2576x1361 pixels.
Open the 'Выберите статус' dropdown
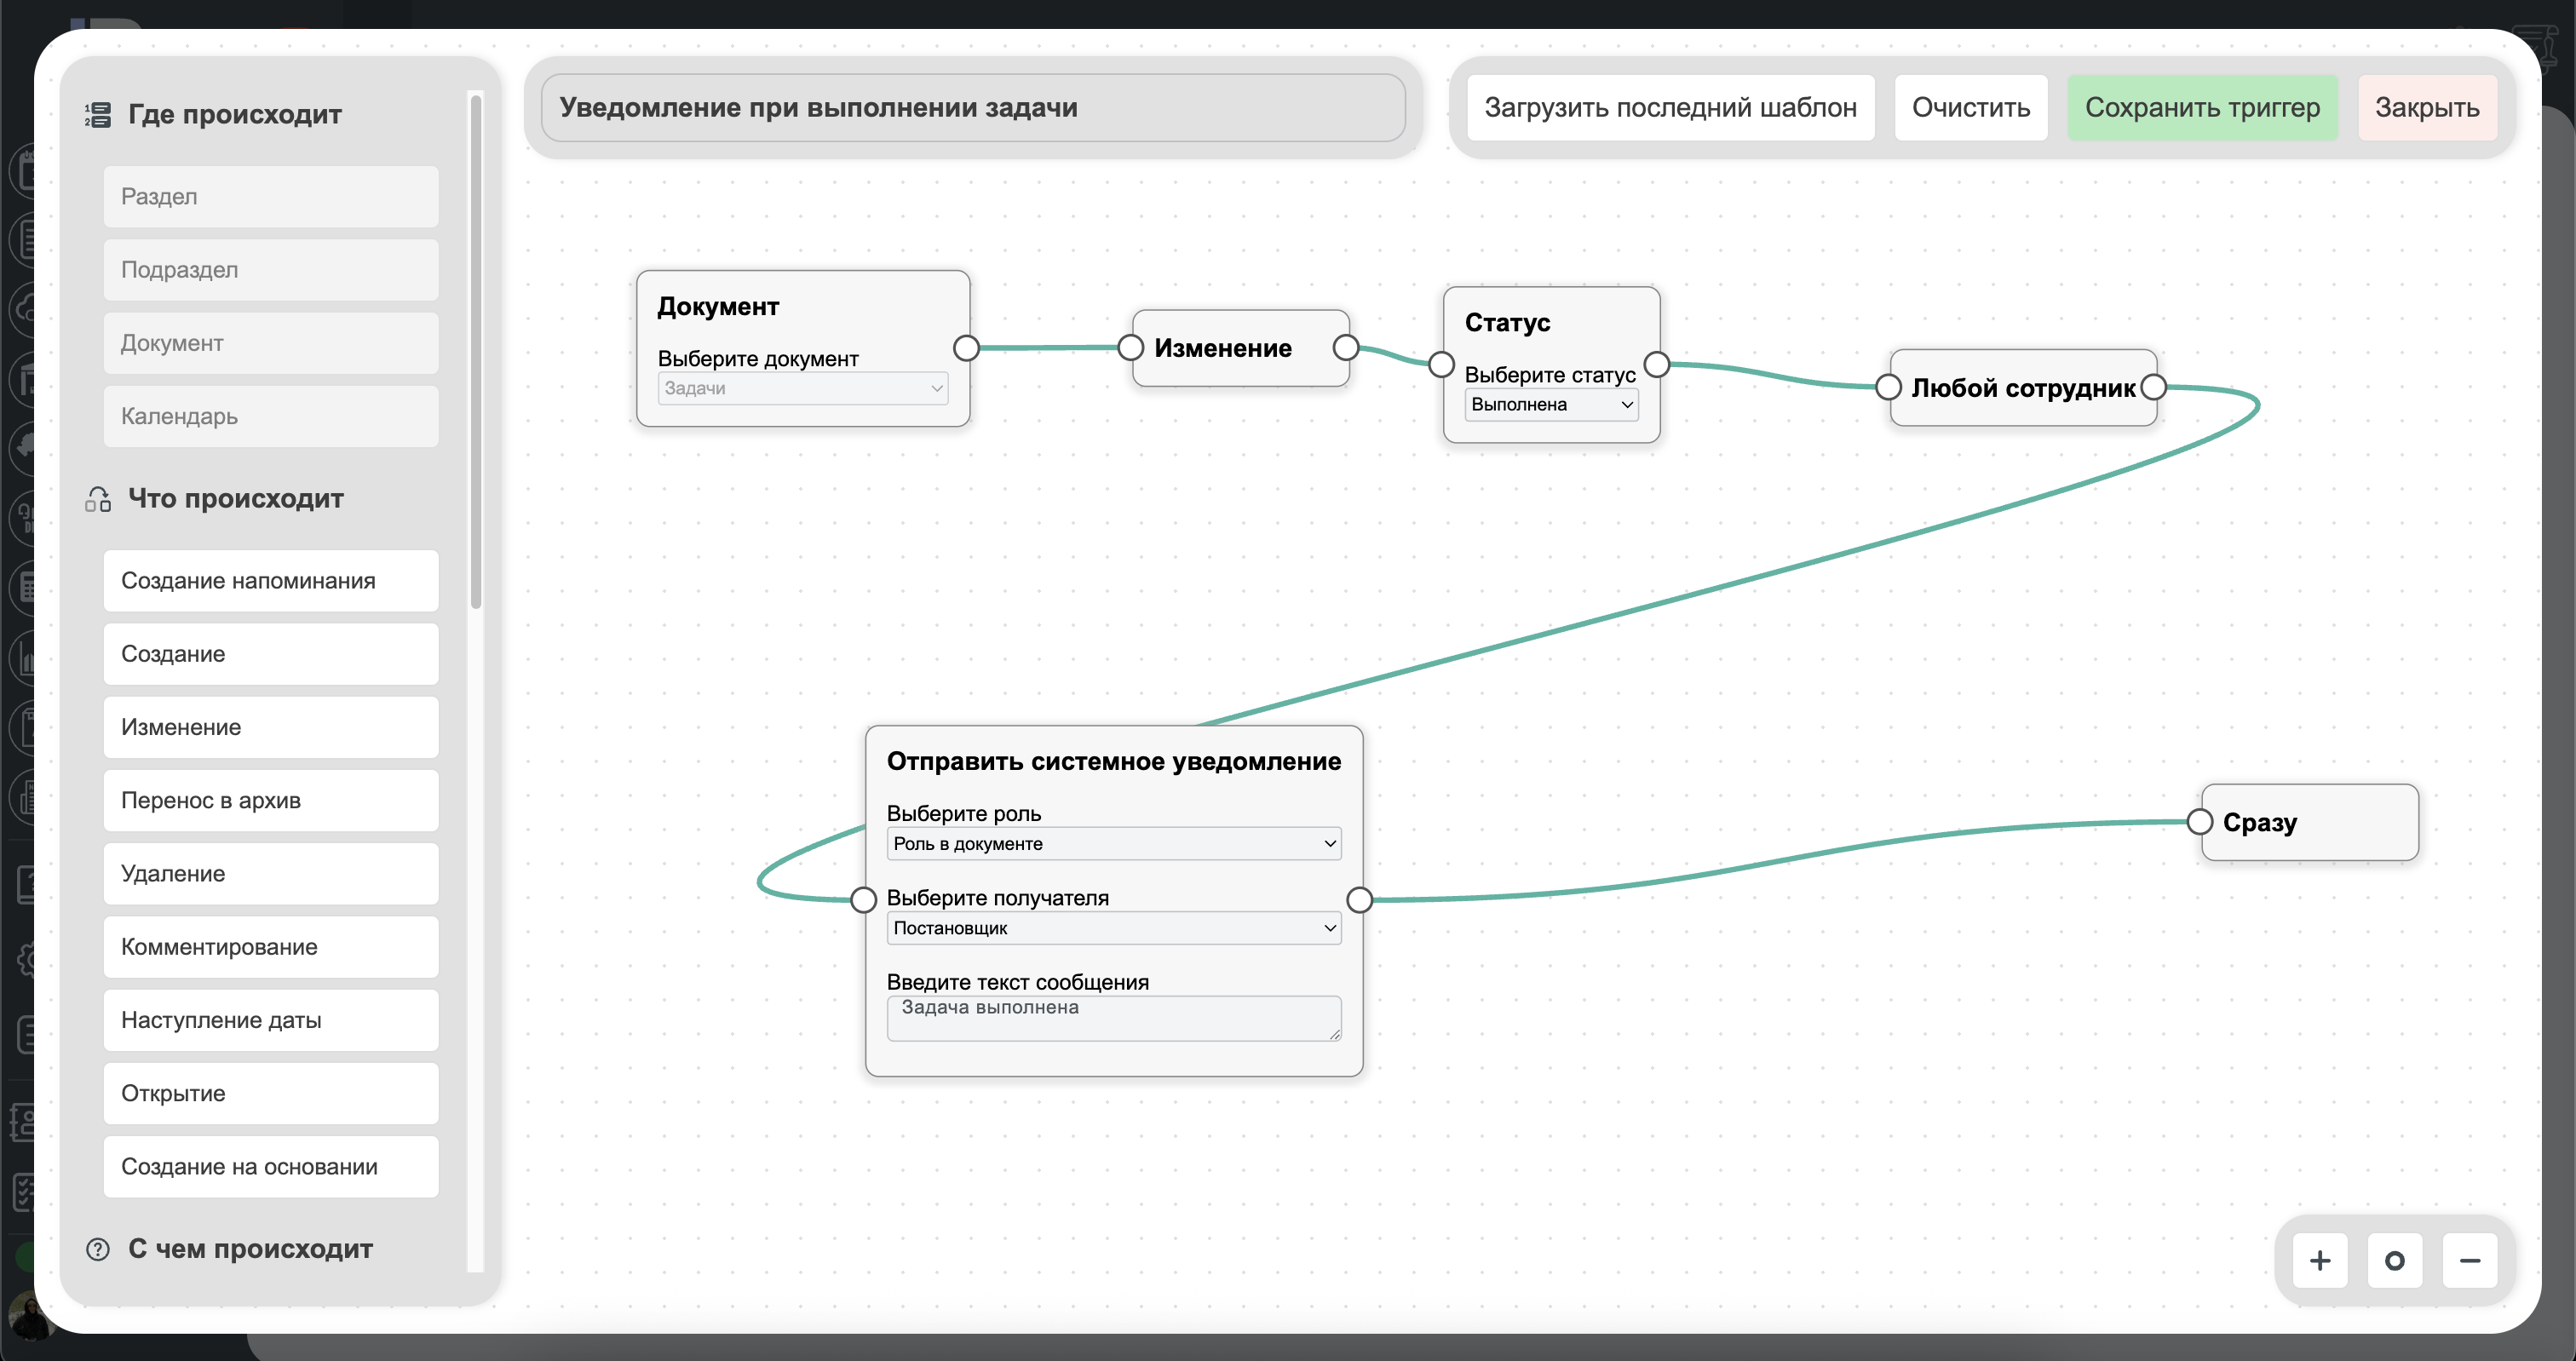click(x=1550, y=404)
